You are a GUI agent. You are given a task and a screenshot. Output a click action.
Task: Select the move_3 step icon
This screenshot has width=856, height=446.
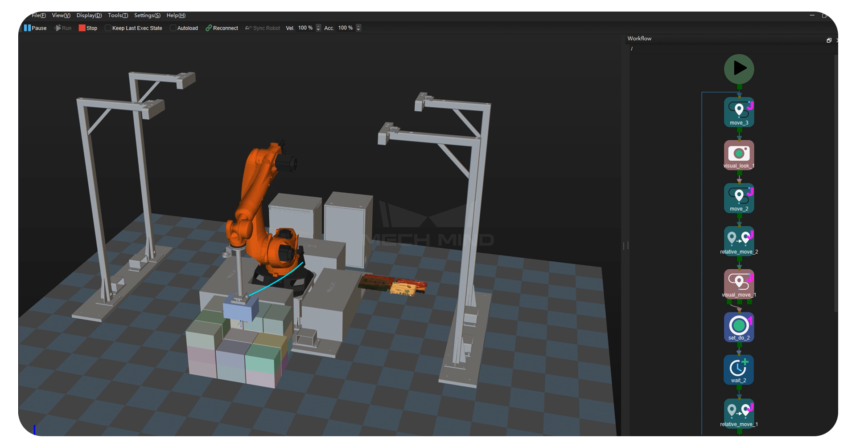click(738, 110)
